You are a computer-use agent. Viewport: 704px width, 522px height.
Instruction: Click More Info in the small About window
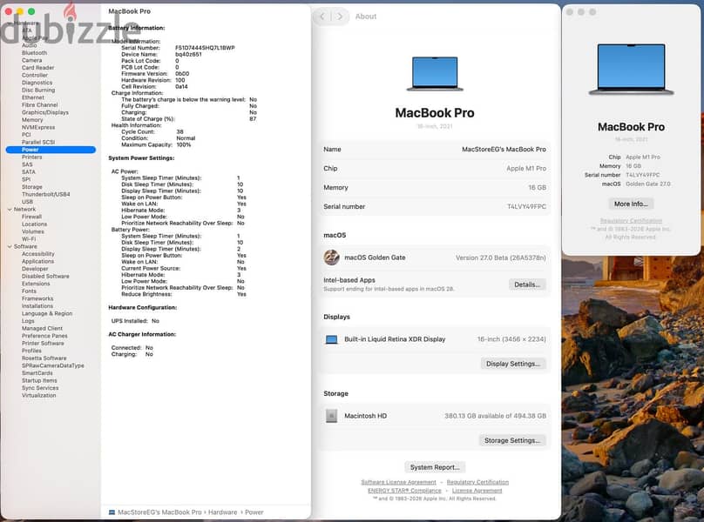(x=631, y=204)
